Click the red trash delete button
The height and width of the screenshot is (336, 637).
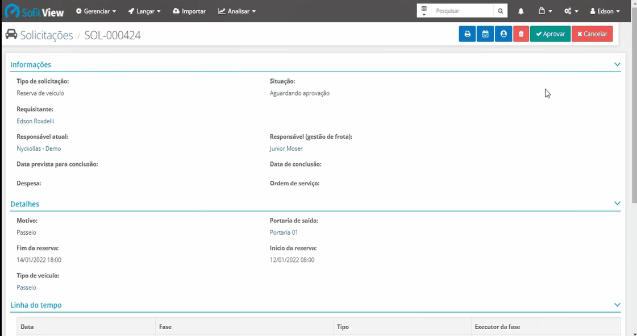(x=521, y=34)
